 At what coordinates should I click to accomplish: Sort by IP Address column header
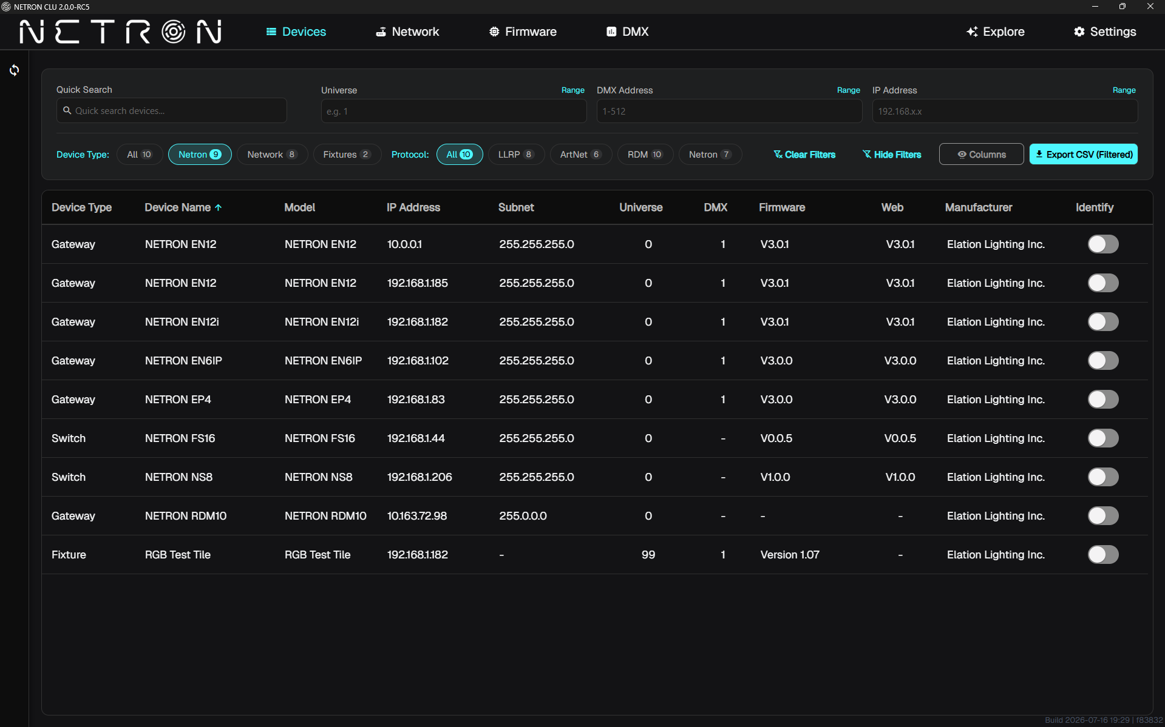(413, 207)
